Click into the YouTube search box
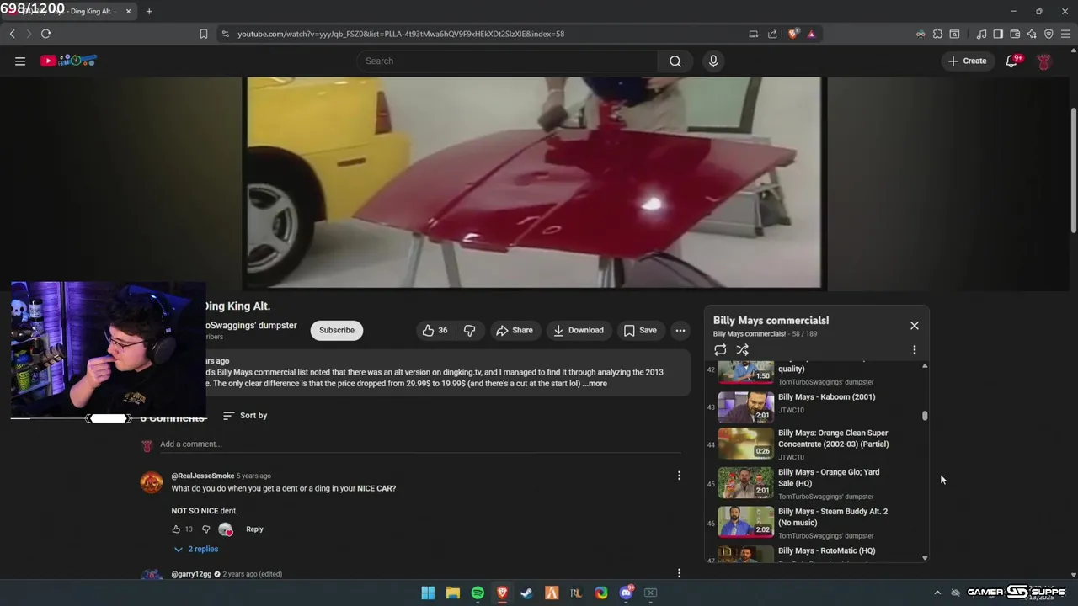This screenshot has width=1078, height=606. pos(508,61)
